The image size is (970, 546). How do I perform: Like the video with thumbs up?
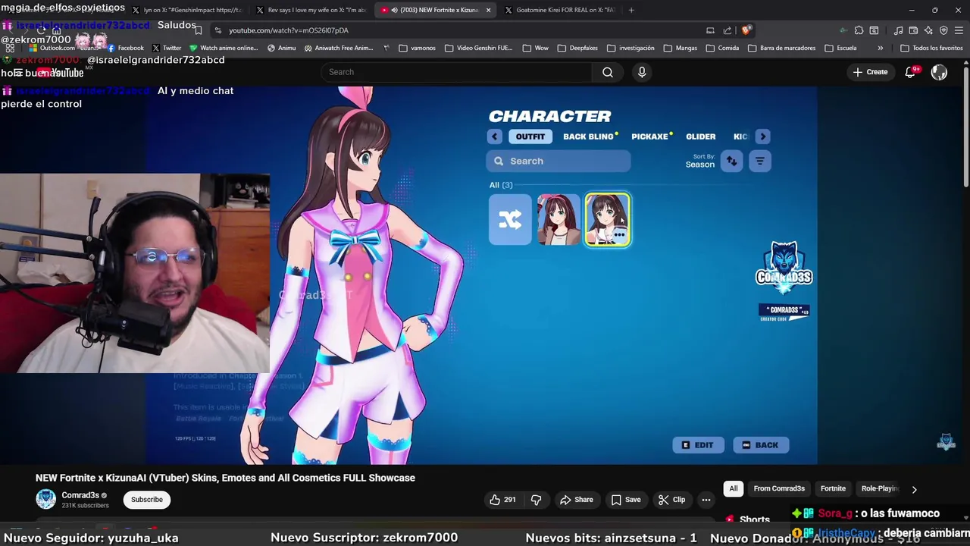(x=502, y=500)
